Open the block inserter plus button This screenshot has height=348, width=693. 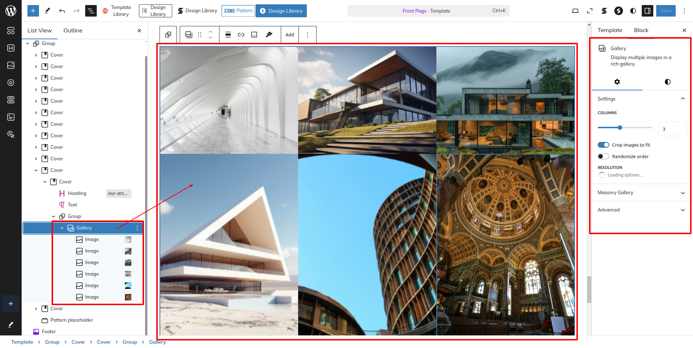pos(33,11)
